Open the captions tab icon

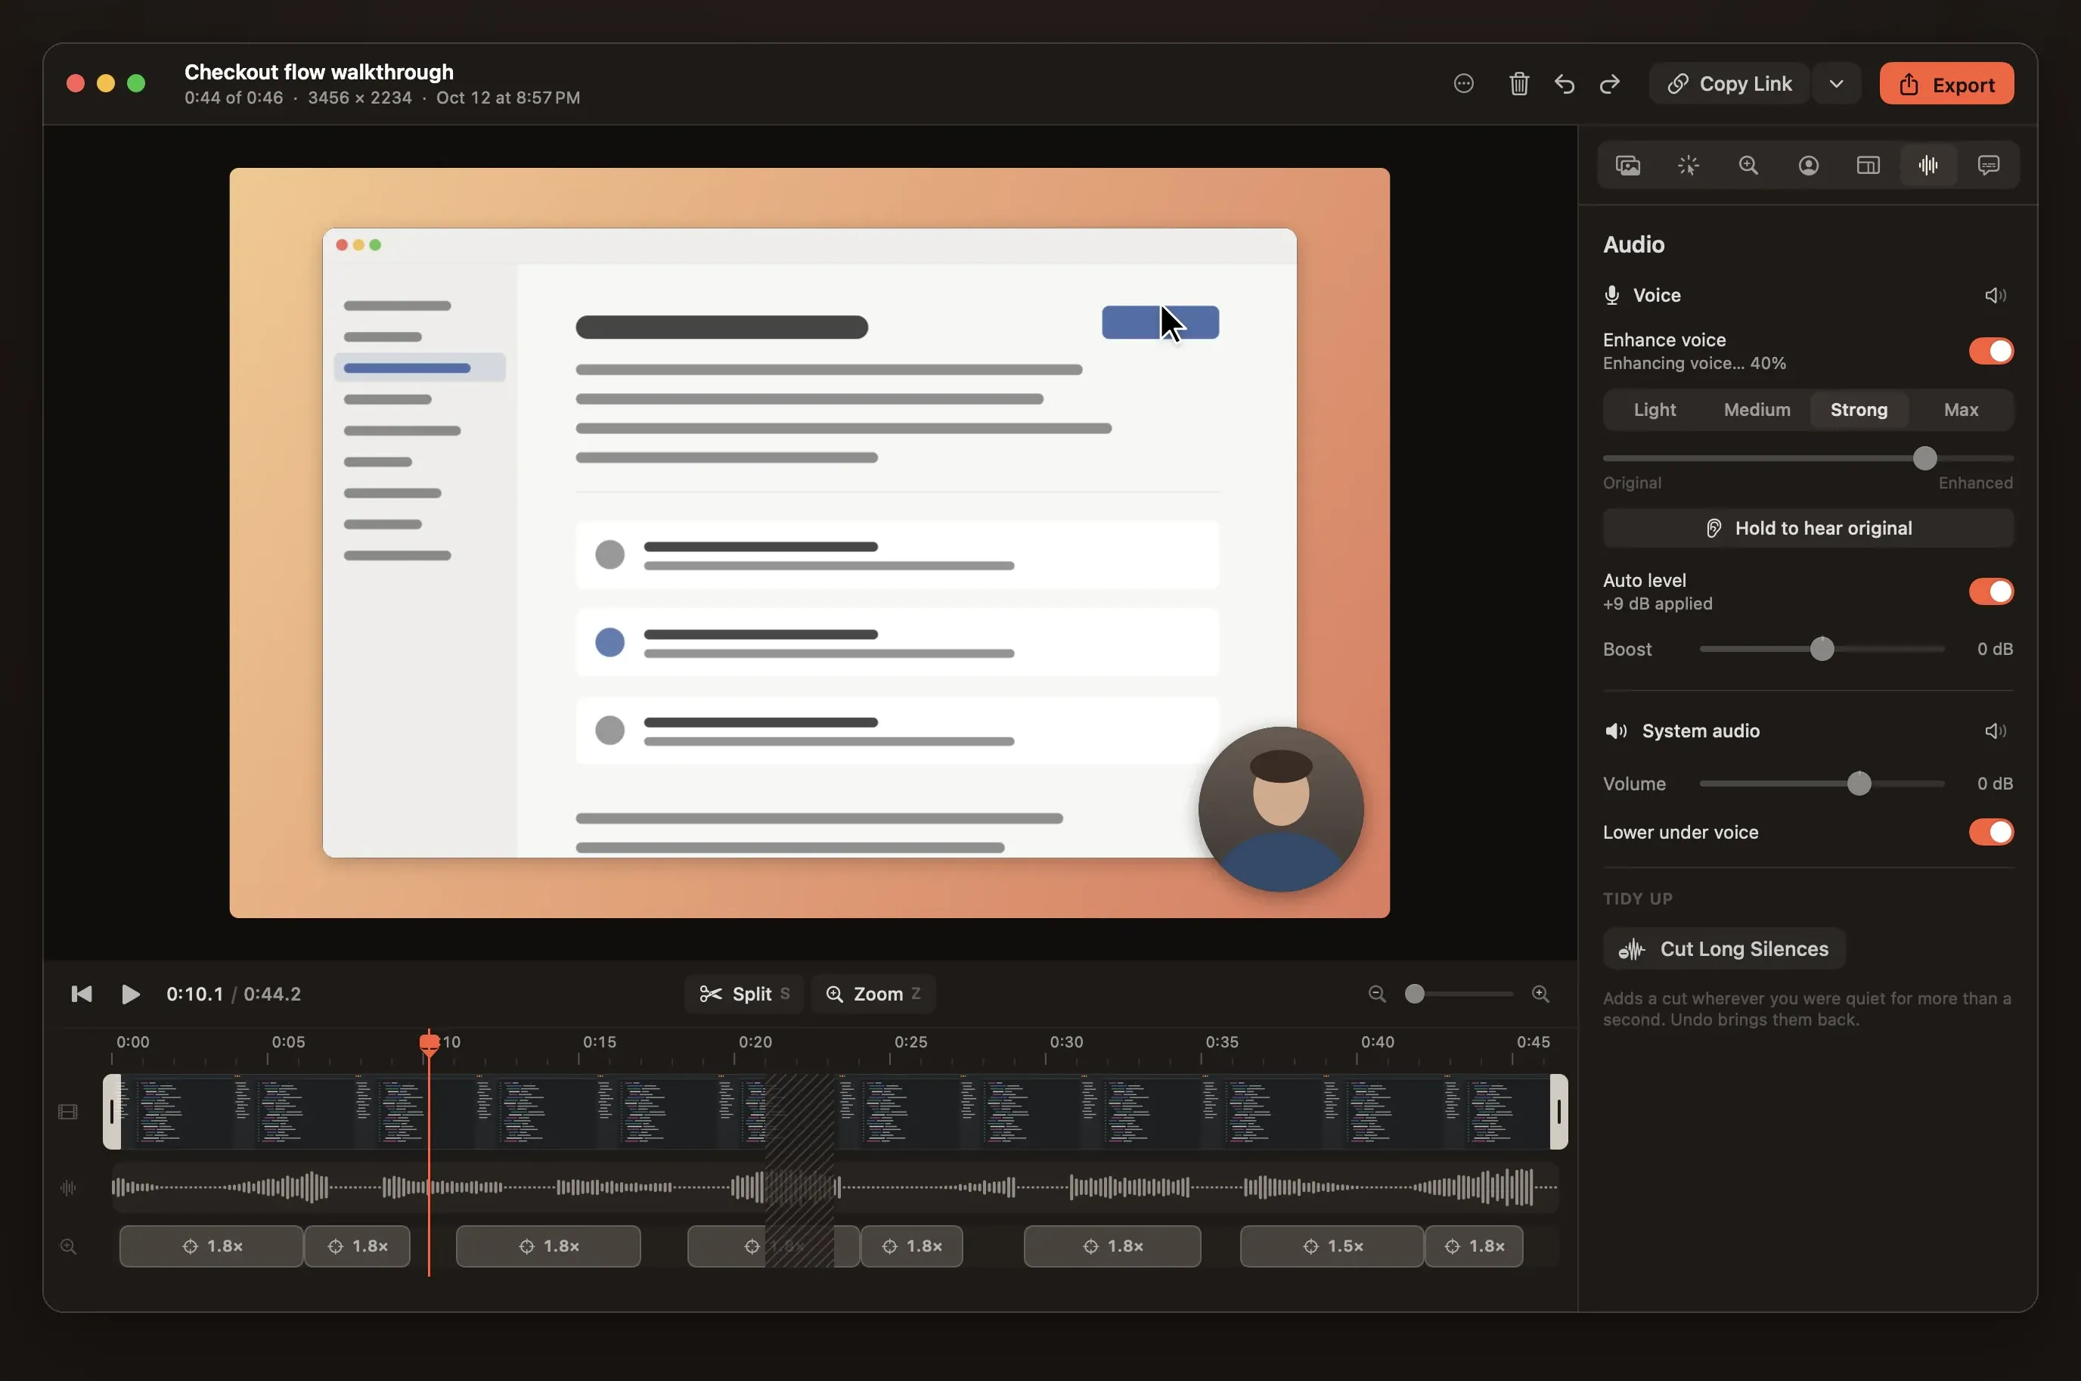1989,166
